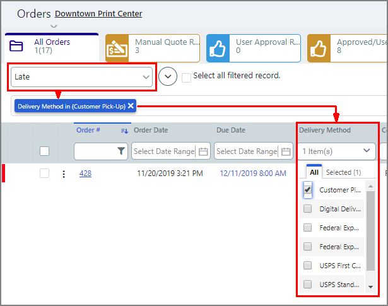Viewport: 388px width, 306px height.
Task: Check the Digital Delivery option
Action: tap(308, 209)
